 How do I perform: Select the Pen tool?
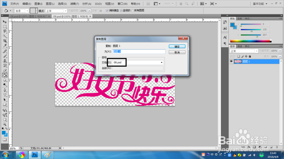(x=5, y=90)
